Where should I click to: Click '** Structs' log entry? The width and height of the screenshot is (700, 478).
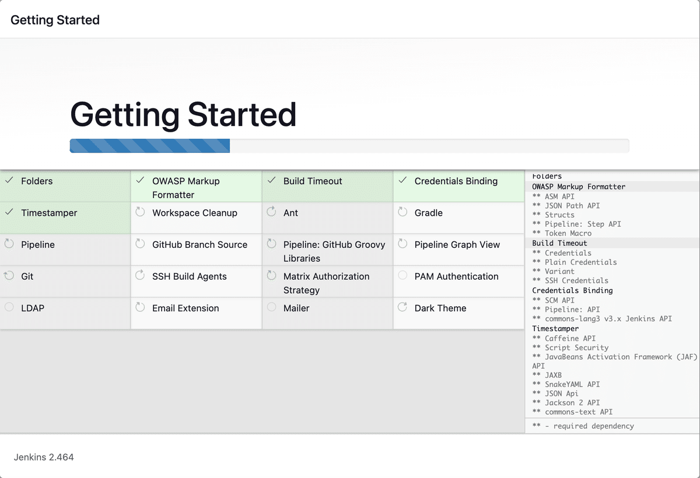[554, 215]
